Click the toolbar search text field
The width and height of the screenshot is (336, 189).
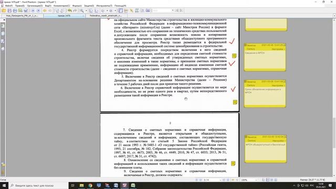[x=162, y=10]
